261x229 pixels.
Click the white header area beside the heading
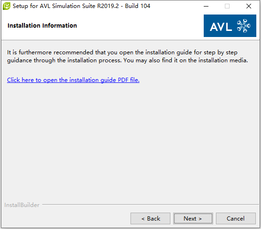pyautogui.click(x=140, y=26)
